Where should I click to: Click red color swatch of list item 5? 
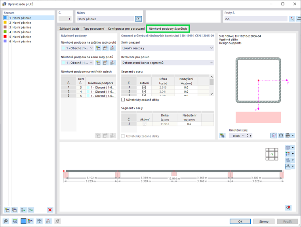pyautogui.click(x=5, y=36)
